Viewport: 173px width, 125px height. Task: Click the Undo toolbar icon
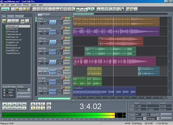(x=35, y=9)
